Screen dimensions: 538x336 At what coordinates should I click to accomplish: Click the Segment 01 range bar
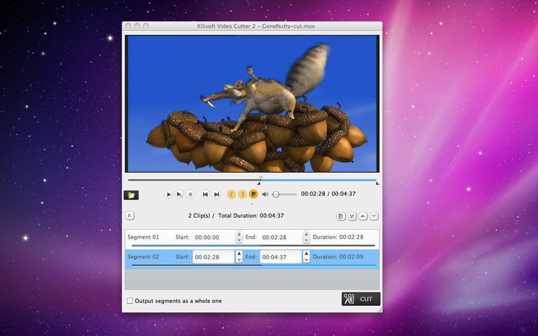pos(254,245)
